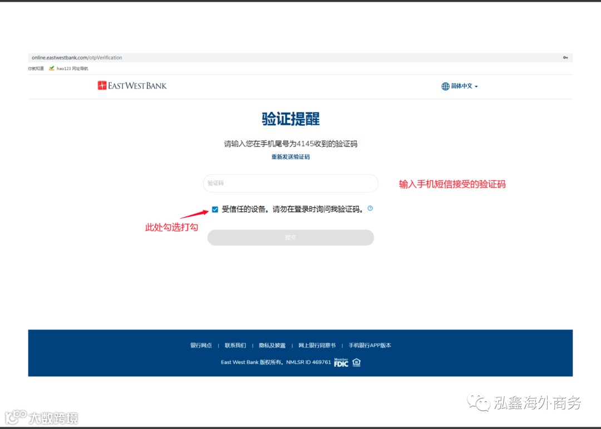This screenshot has width=601, height=429.
Task: Open the 联系我们 footer link
Action: click(x=235, y=346)
